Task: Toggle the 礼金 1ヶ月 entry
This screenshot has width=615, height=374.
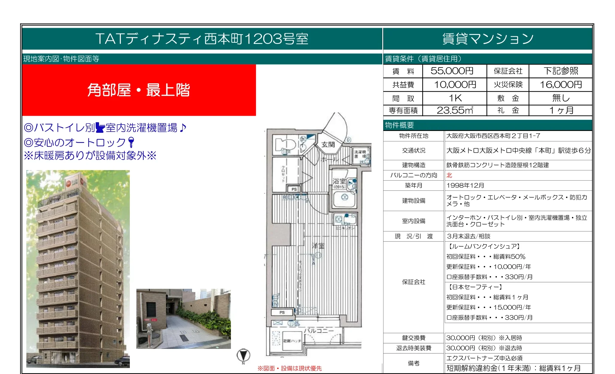Action: pyautogui.click(x=561, y=111)
